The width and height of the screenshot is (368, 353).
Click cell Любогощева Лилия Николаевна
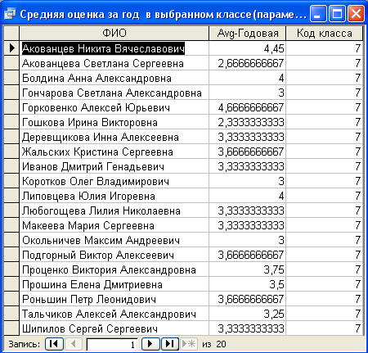(x=114, y=210)
